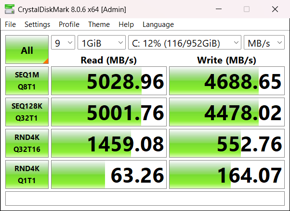The width and height of the screenshot is (290, 211).
Task: Click the RND4K Q1T1 read result 63.26
Action: pyautogui.click(x=109, y=174)
